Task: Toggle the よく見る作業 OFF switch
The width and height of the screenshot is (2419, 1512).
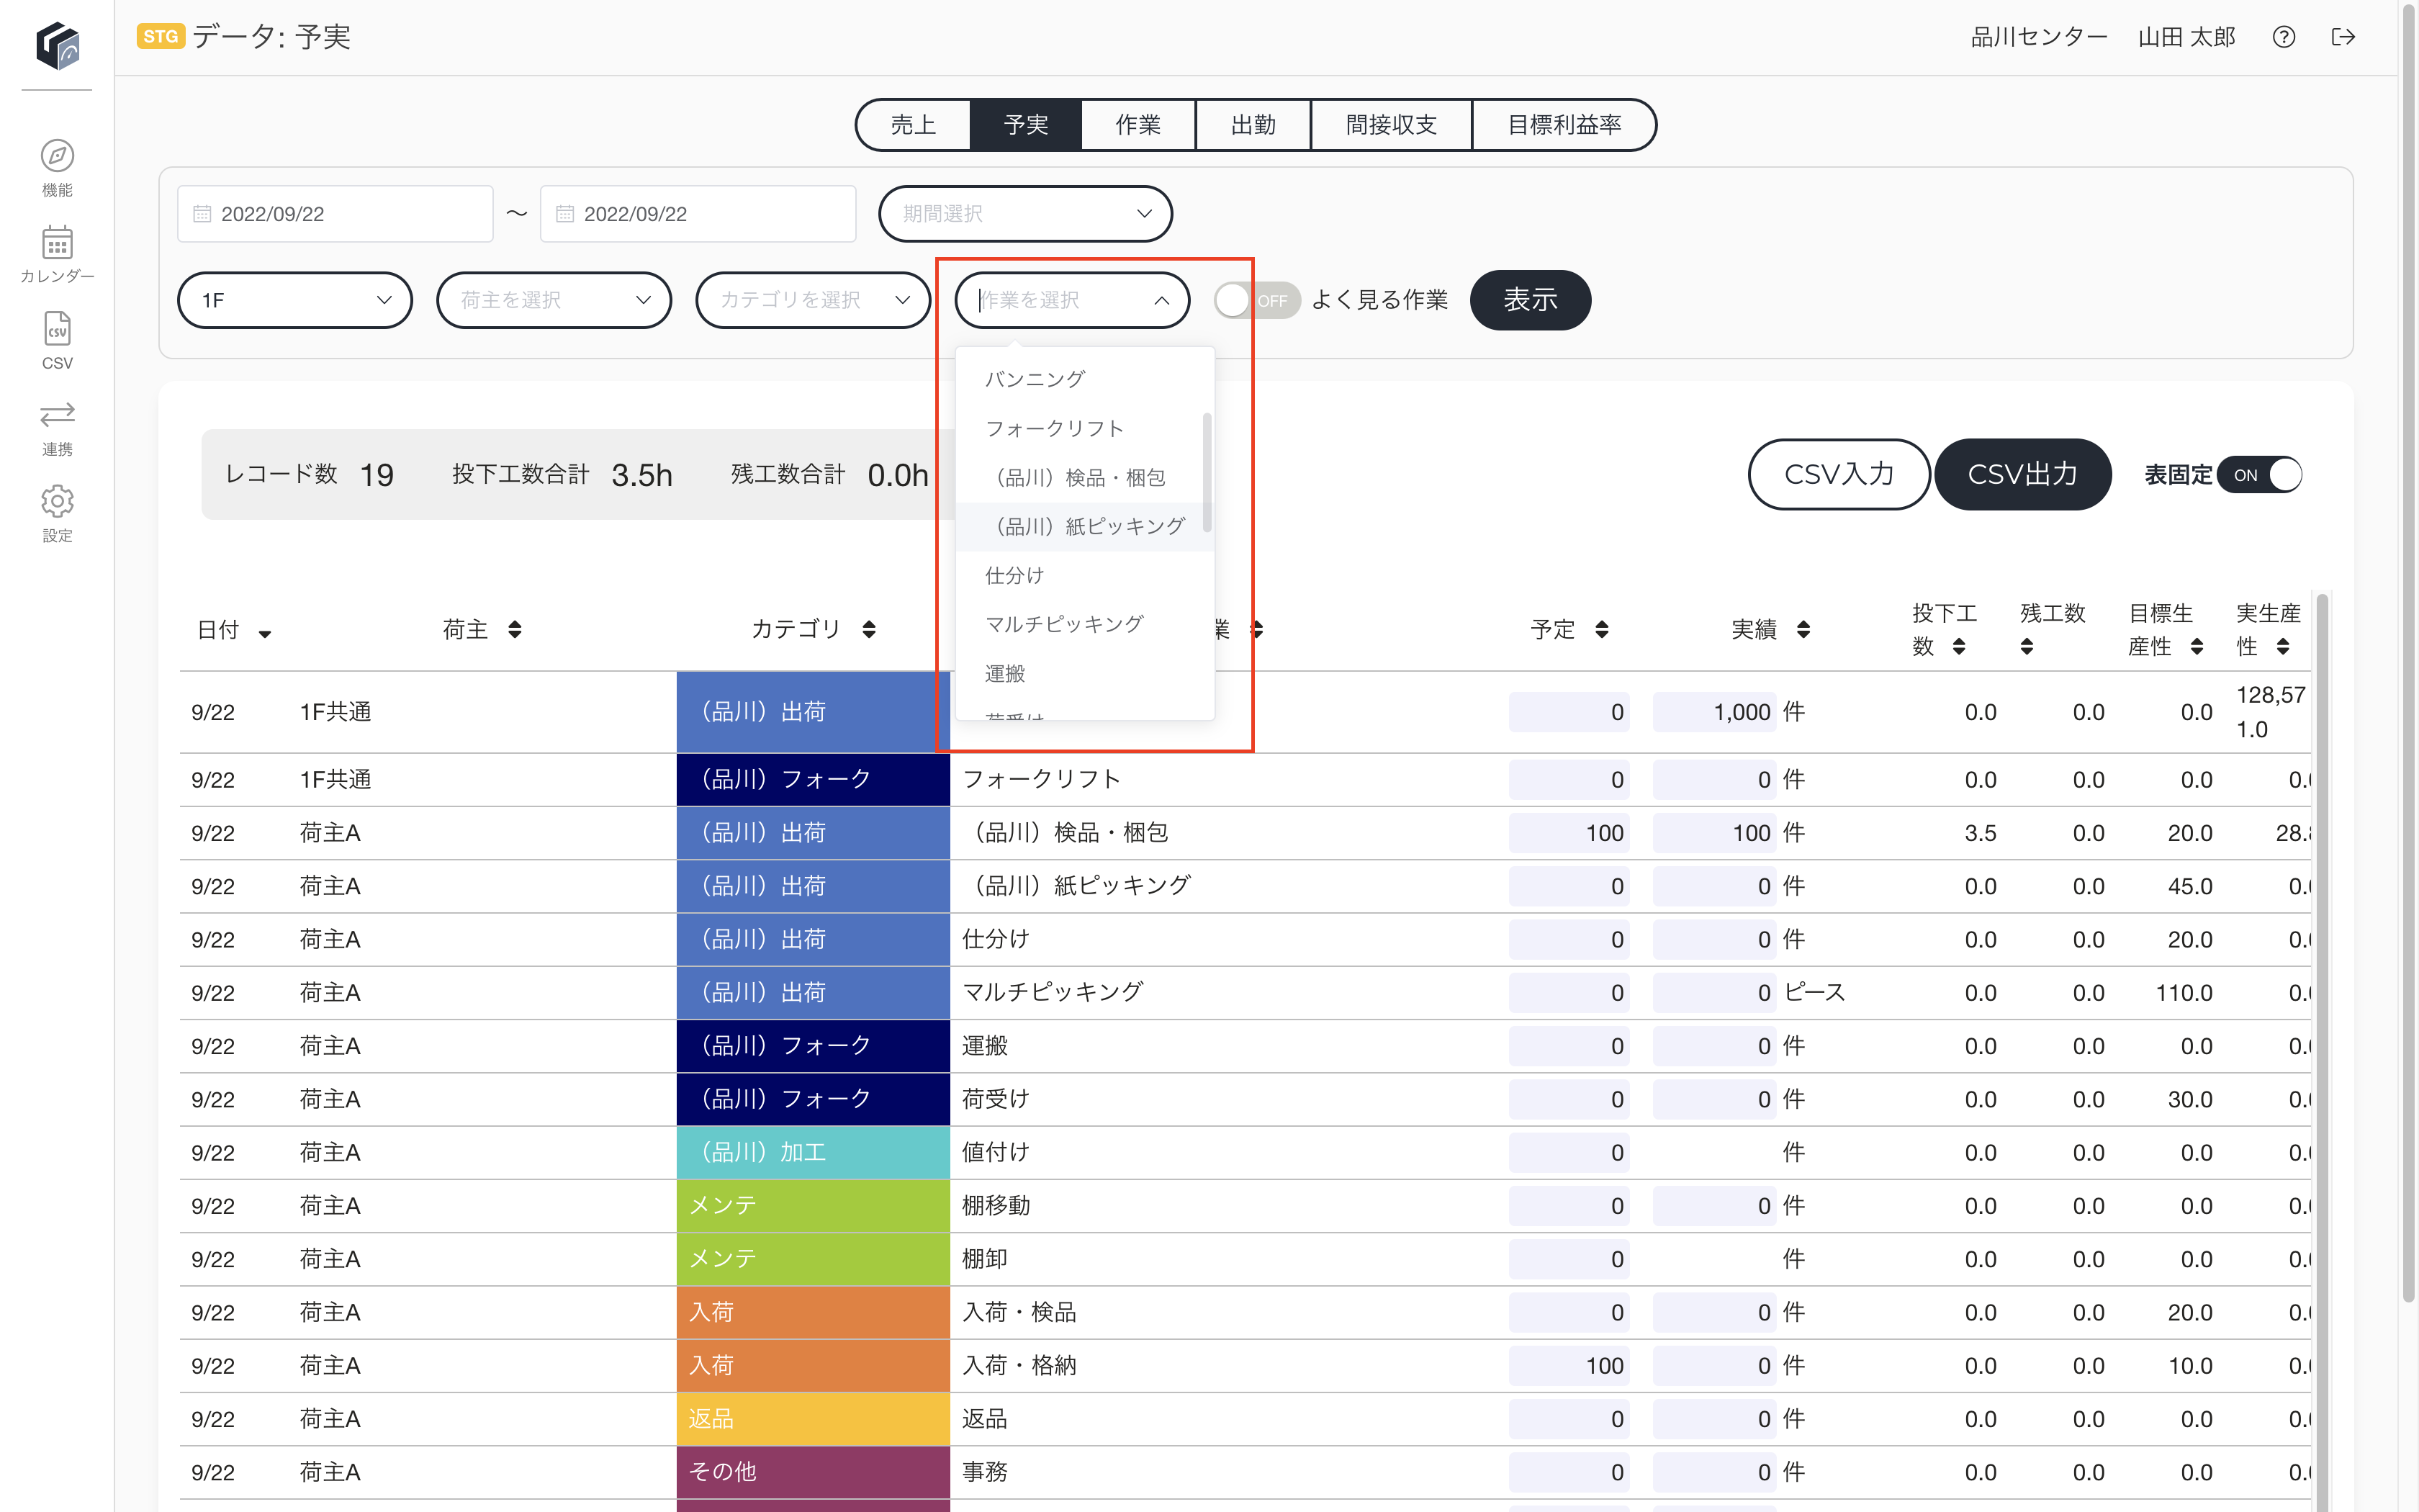Action: 1256,300
